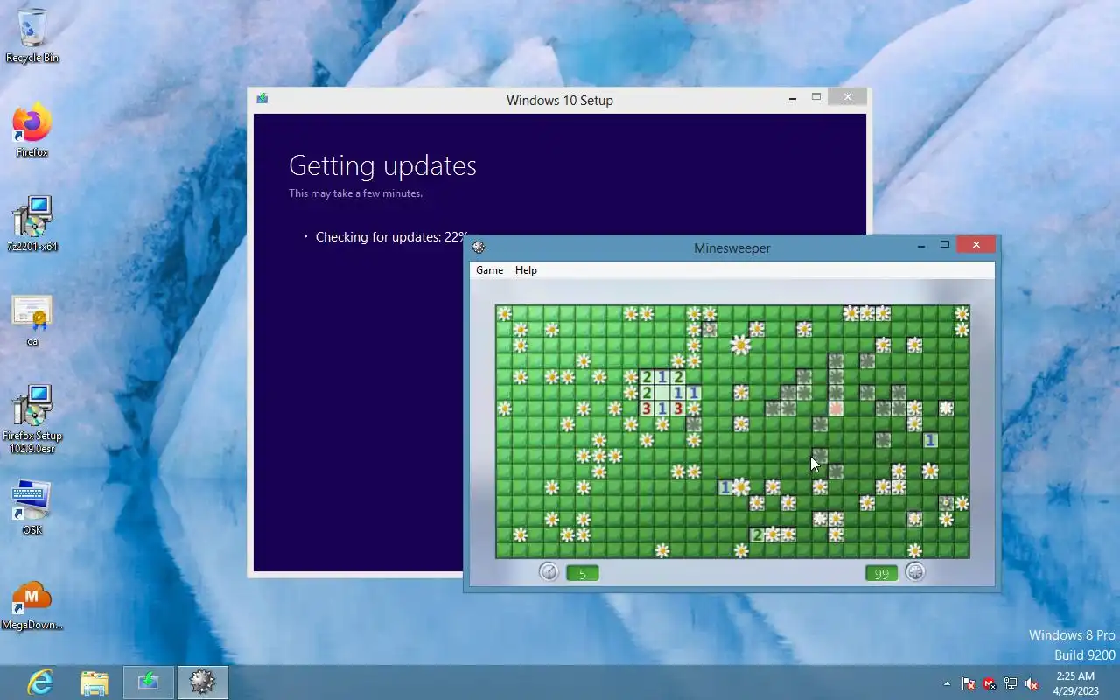Select the OSK desktop shortcut
1120x700 pixels.
[32, 507]
